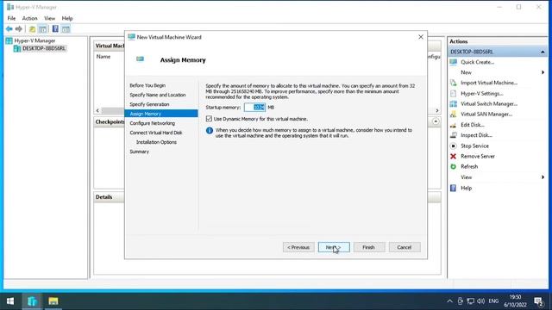Collapse the Checkpoints panel

[x=436, y=121]
